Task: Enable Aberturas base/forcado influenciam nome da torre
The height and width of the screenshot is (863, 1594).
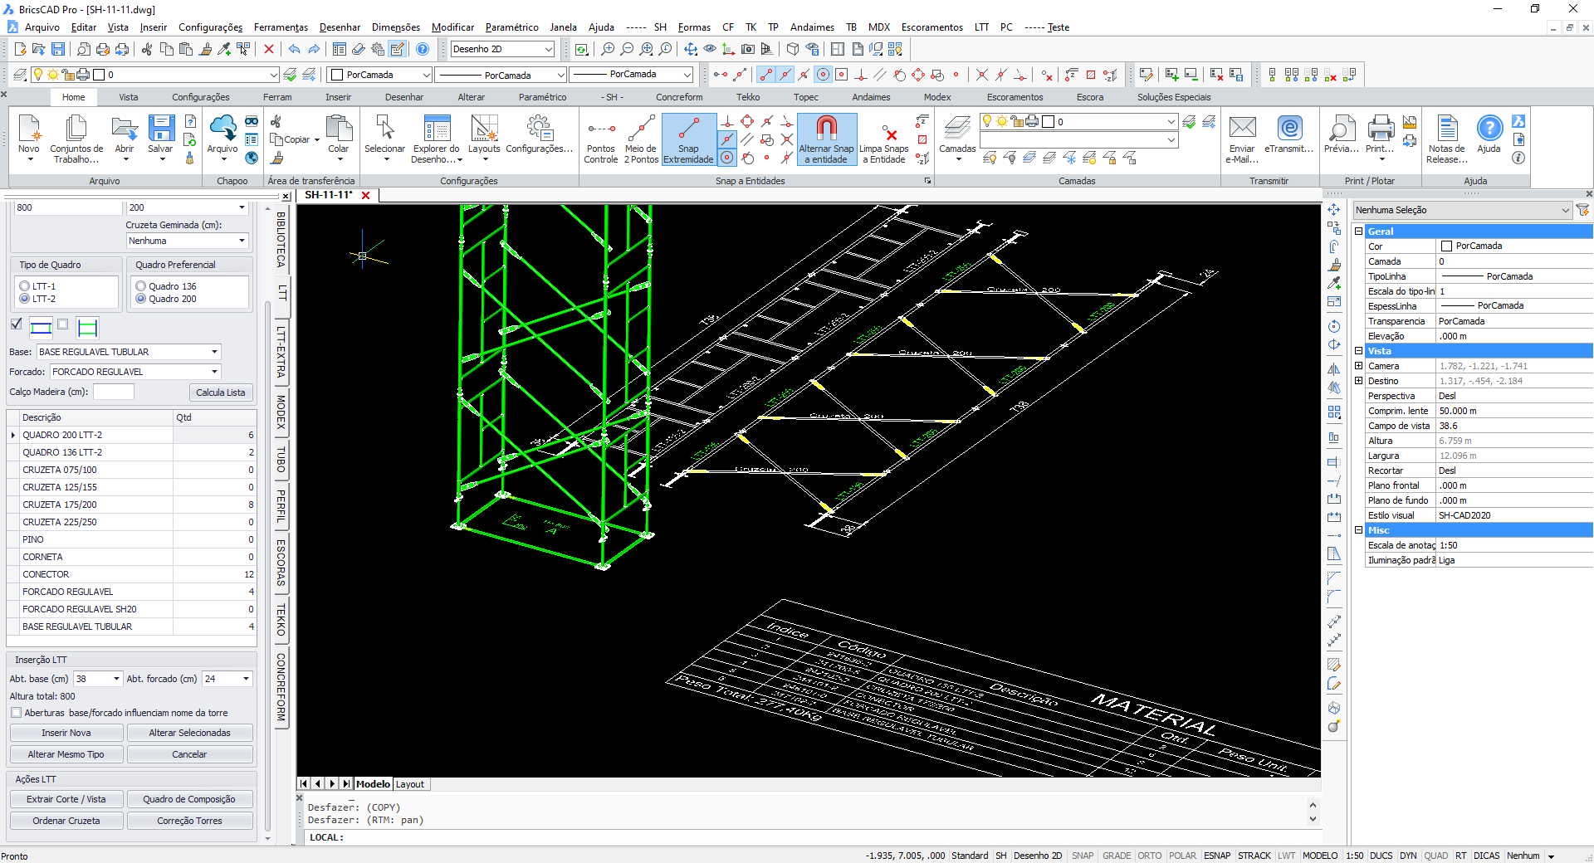Action: click(16, 712)
